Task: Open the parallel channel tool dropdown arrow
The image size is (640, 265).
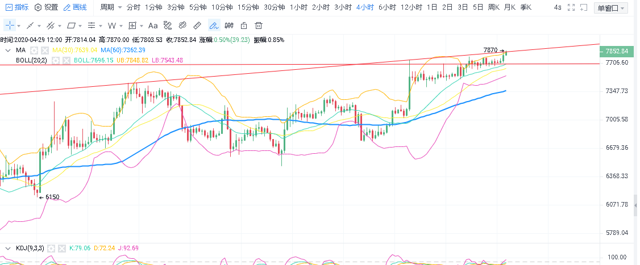Action: coord(60,26)
